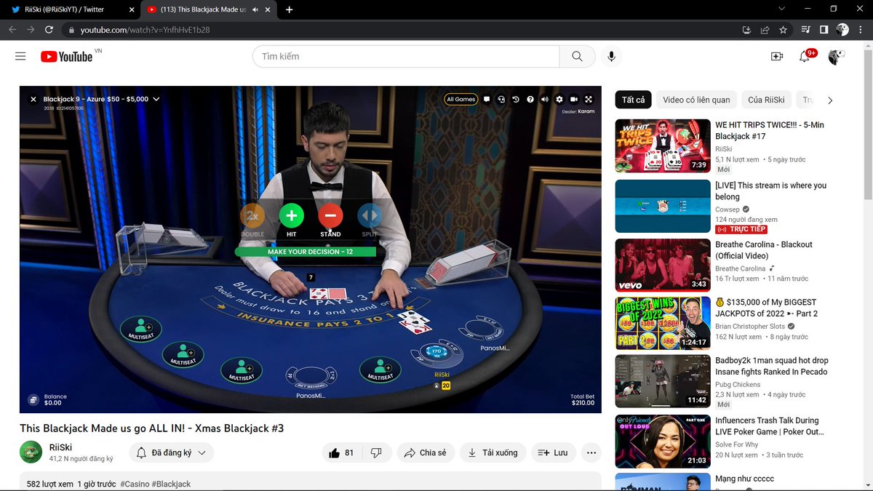Open RiiSki channel avatar
The image size is (873, 491).
[x=31, y=452]
